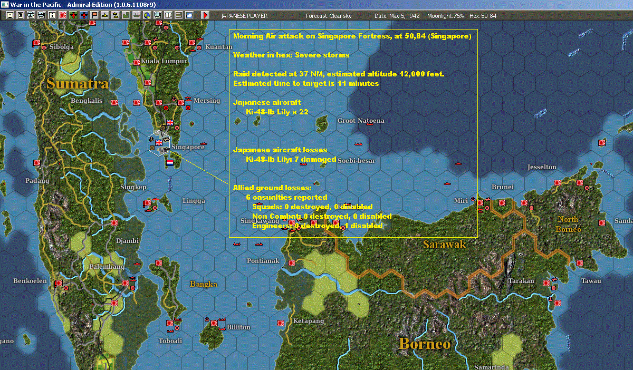Click the rising sun flag toolbar icon
The height and width of the screenshot is (370, 633).
[62, 15]
